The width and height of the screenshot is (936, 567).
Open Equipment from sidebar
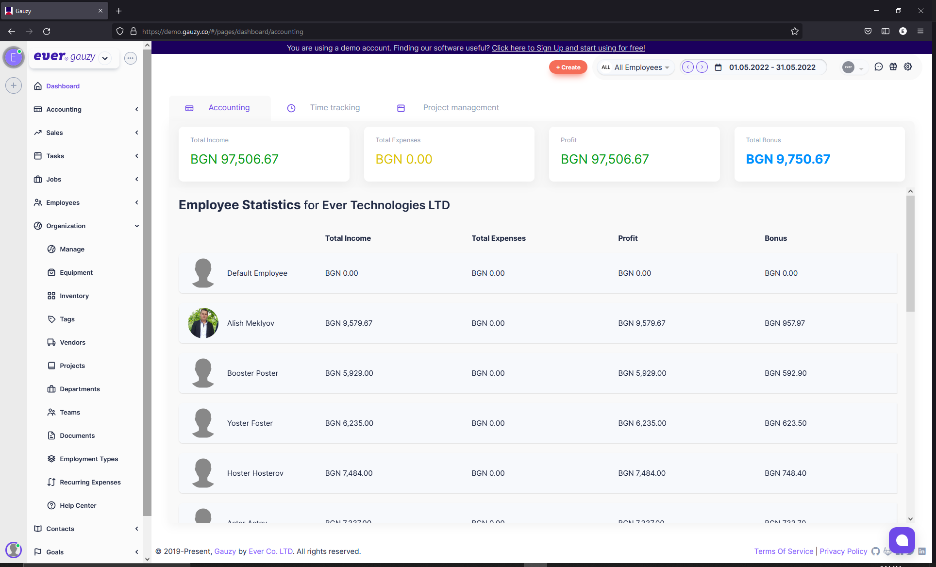[76, 272]
